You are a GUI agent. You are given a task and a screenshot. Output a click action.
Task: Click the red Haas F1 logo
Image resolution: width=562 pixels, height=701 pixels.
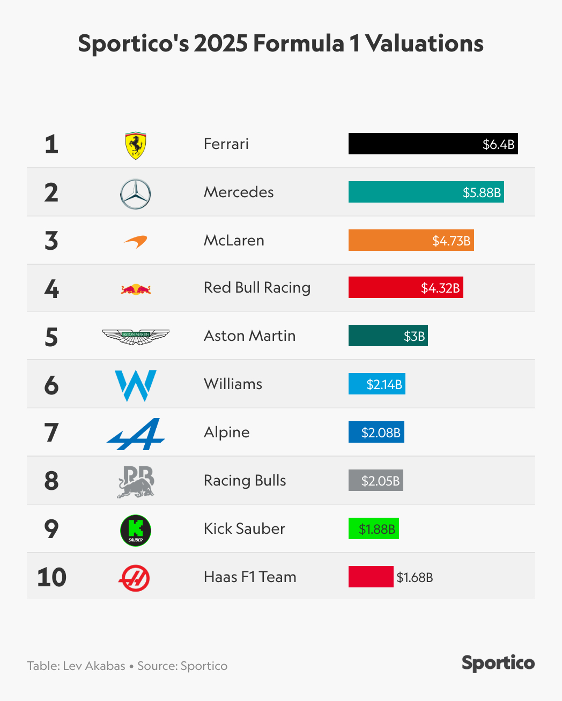[134, 578]
